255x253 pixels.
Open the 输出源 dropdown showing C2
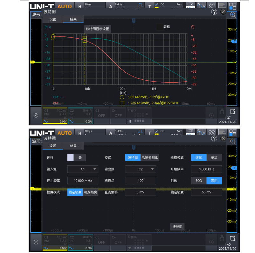[x=141, y=169]
